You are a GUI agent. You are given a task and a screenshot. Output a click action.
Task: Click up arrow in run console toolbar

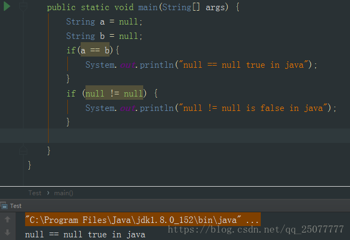(7, 220)
